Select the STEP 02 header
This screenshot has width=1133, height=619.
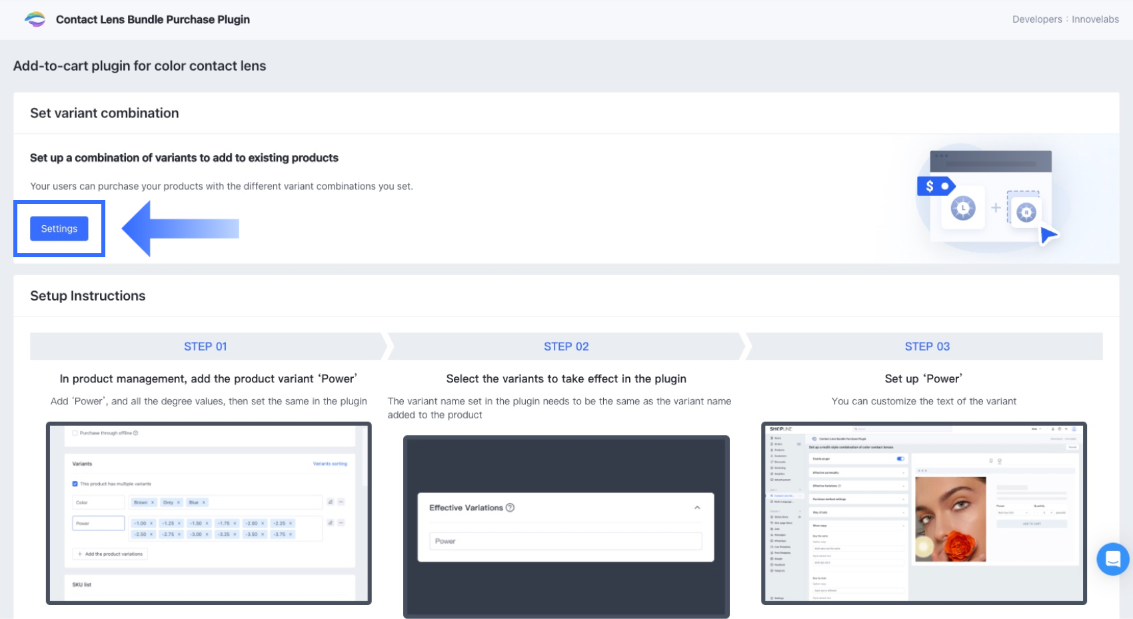(566, 346)
